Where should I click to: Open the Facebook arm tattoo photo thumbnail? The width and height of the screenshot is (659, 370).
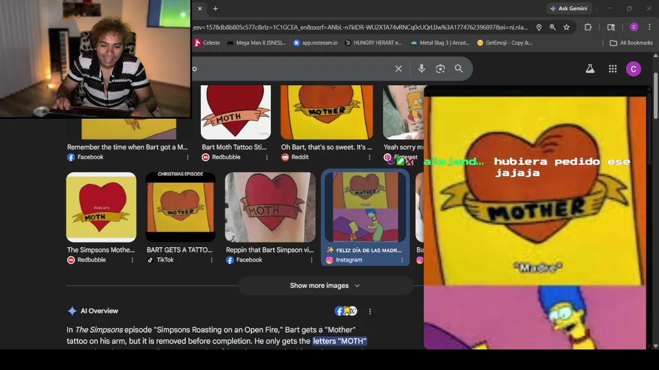pos(270,207)
